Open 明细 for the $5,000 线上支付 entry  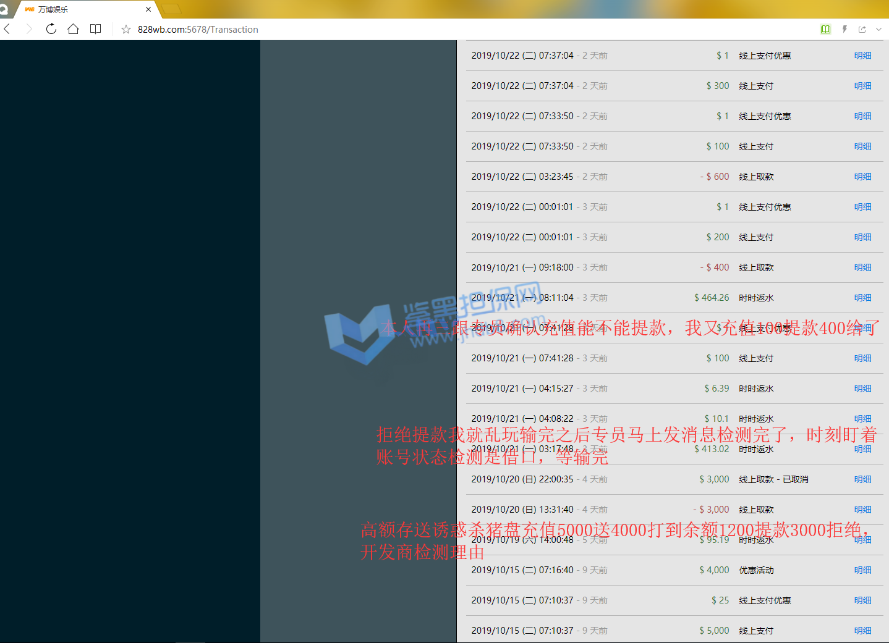click(x=862, y=631)
